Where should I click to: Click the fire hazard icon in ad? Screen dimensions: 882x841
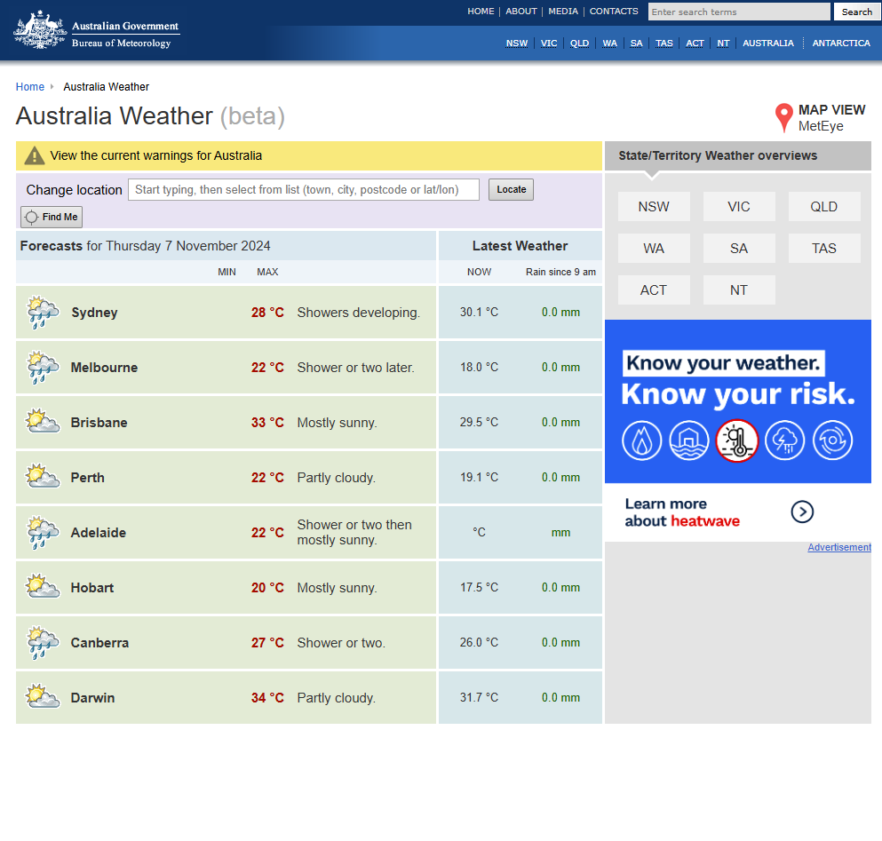[641, 440]
